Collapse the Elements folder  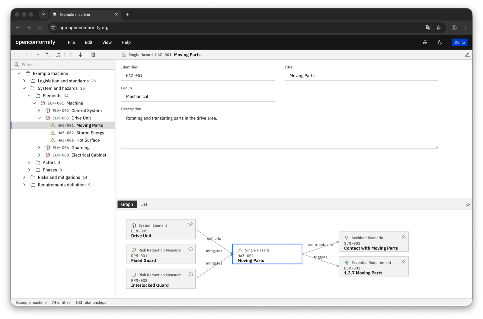click(29, 96)
